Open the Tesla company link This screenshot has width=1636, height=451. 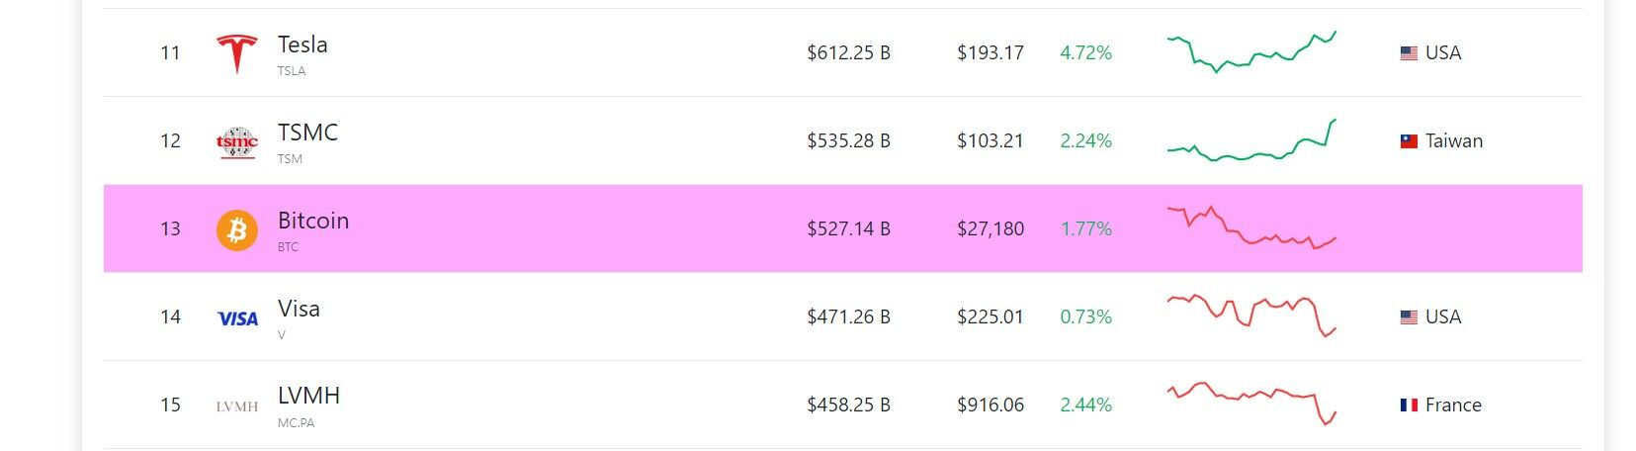pyautogui.click(x=302, y=45)
